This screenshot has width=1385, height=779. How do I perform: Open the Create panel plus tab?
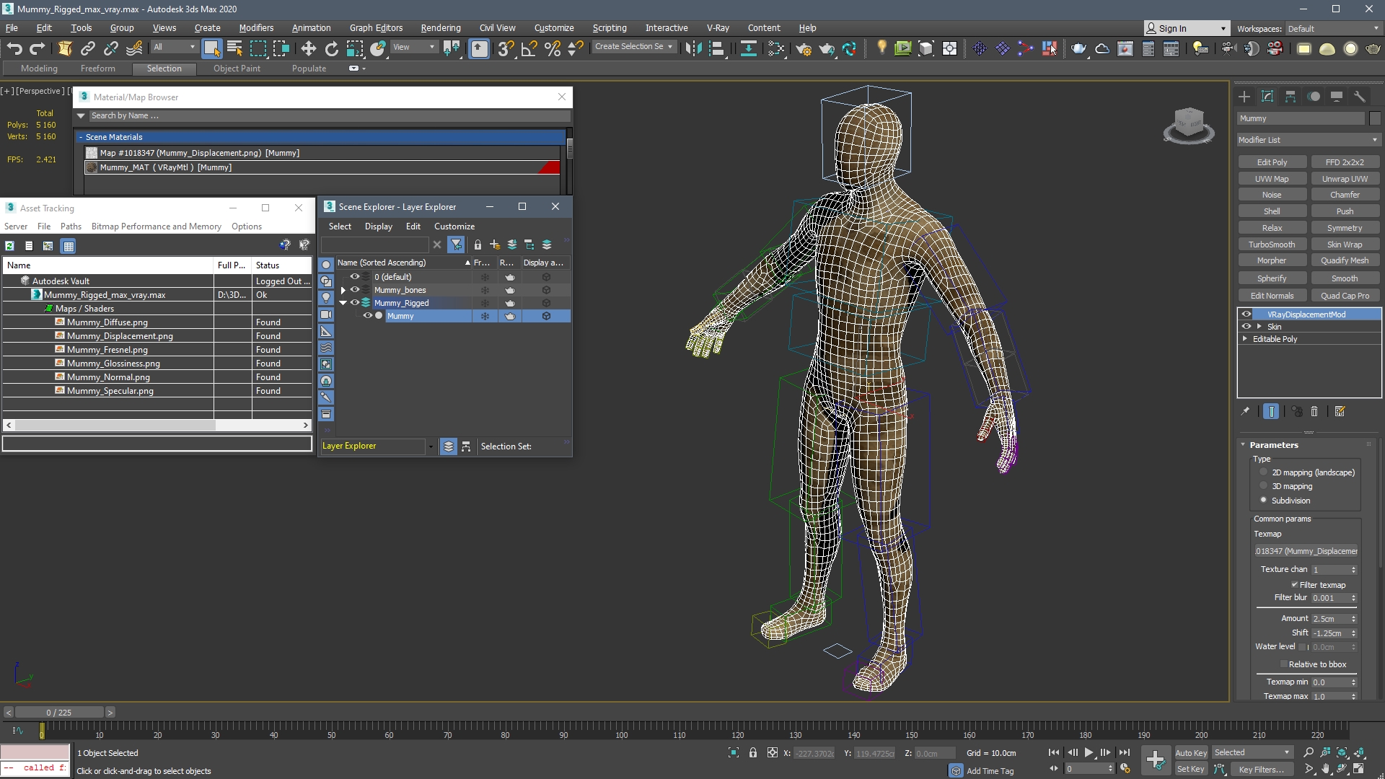tap(1244, 96)
